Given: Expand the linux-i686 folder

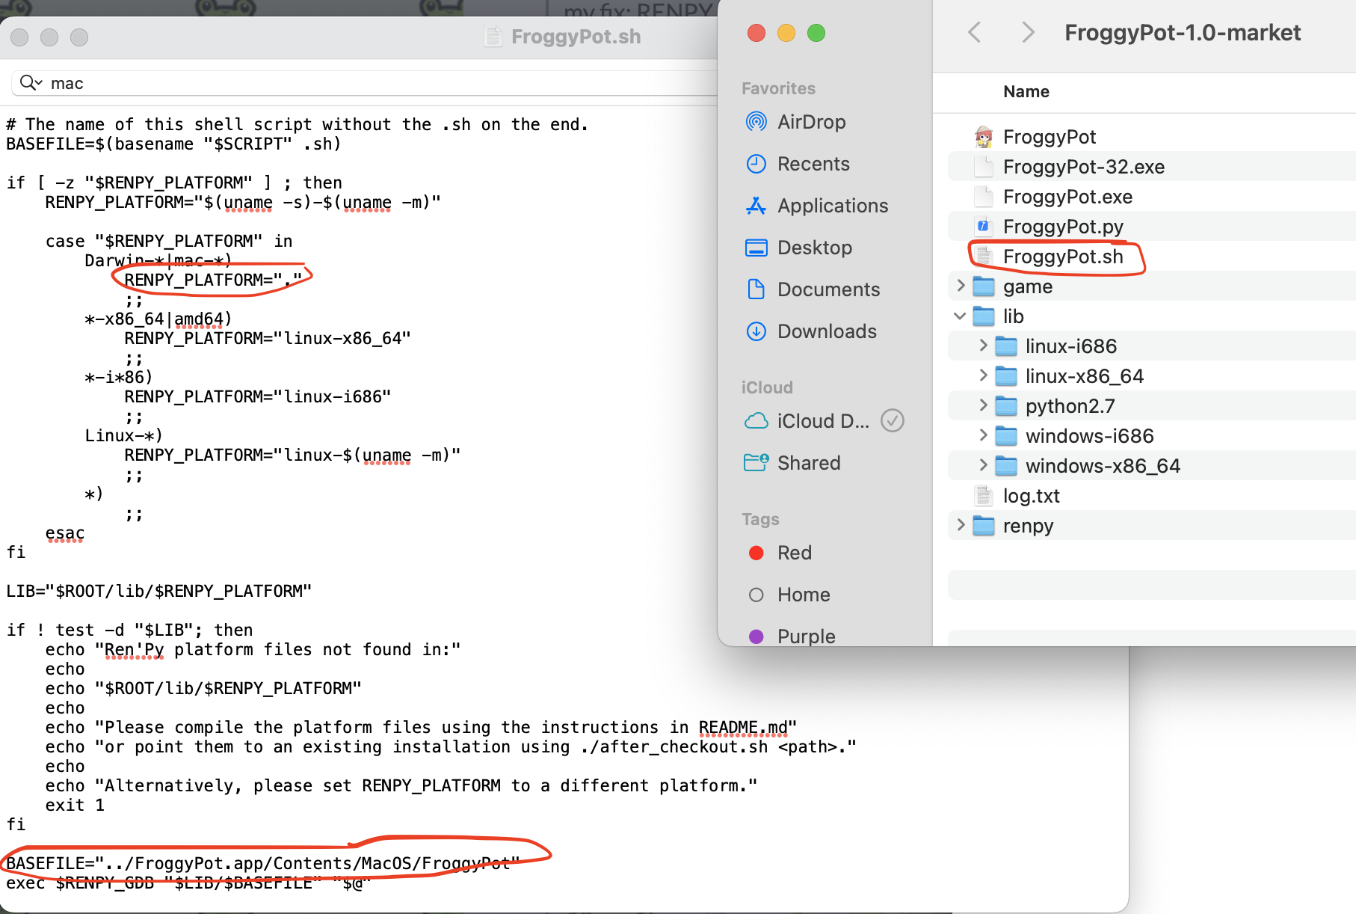Looking at the screenshot, I should [983, 346].
